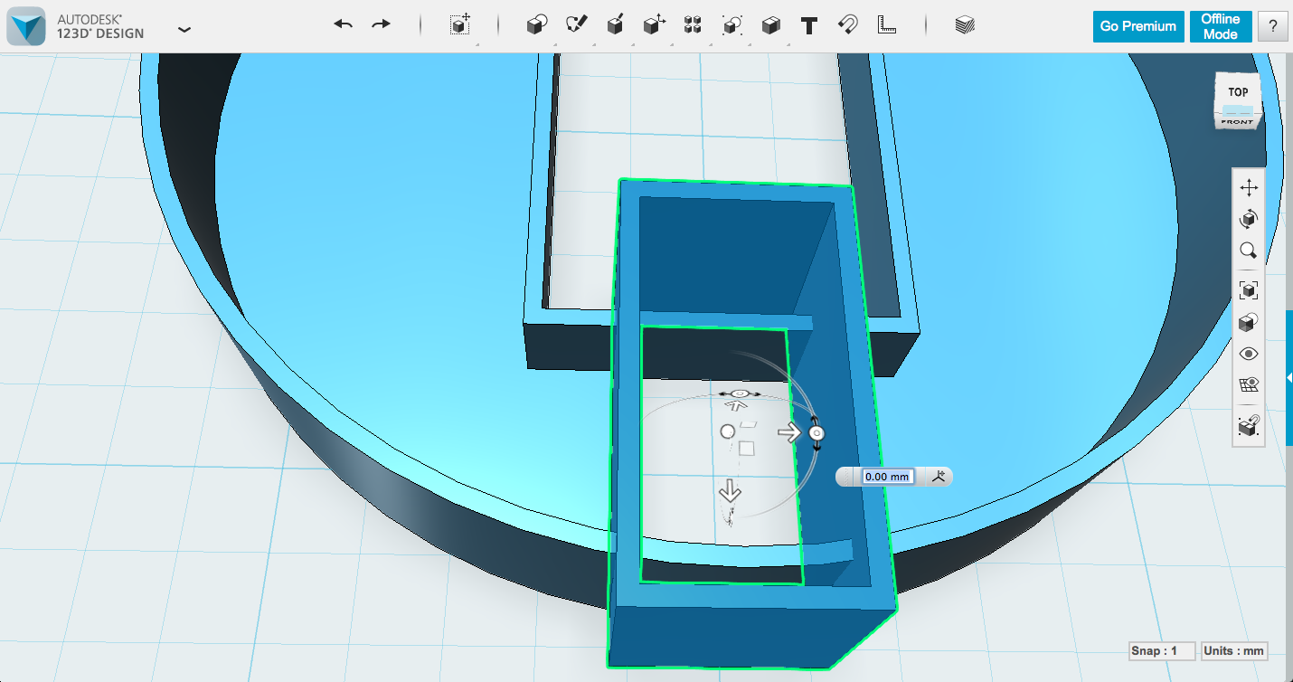Viewport: 1293px width, 682px height.
Task: Open the main menu chevron beside the logo
Action: (184, 28)
